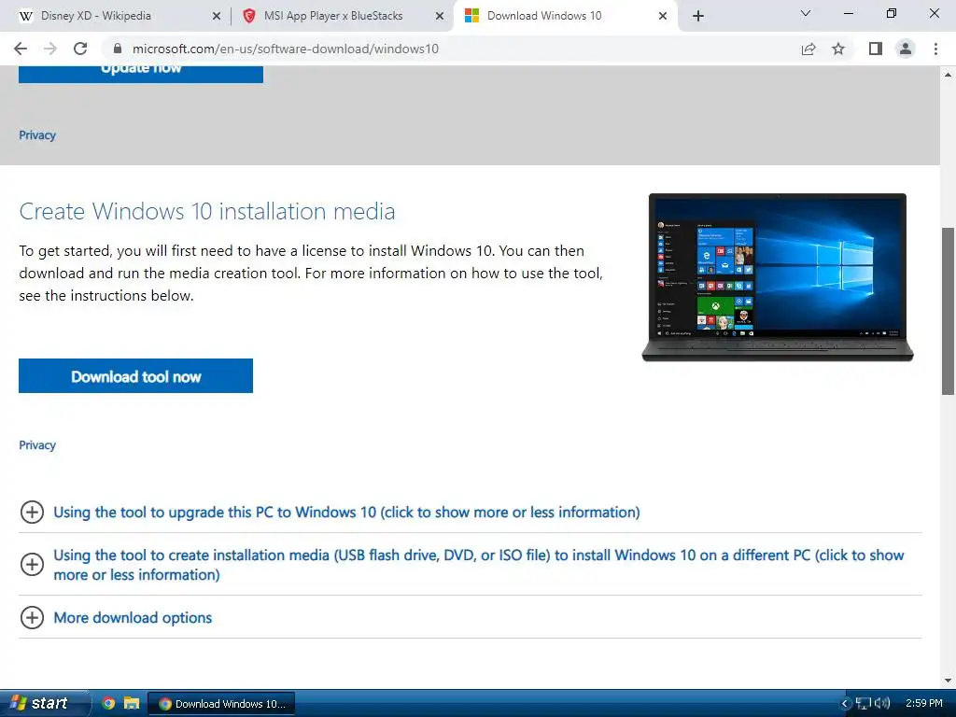
Task: Click the taskbar clock showing 2:59 PM
Action: [x=923, y=704]
